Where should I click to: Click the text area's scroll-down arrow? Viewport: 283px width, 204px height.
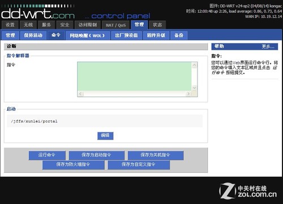click(194, 88)
